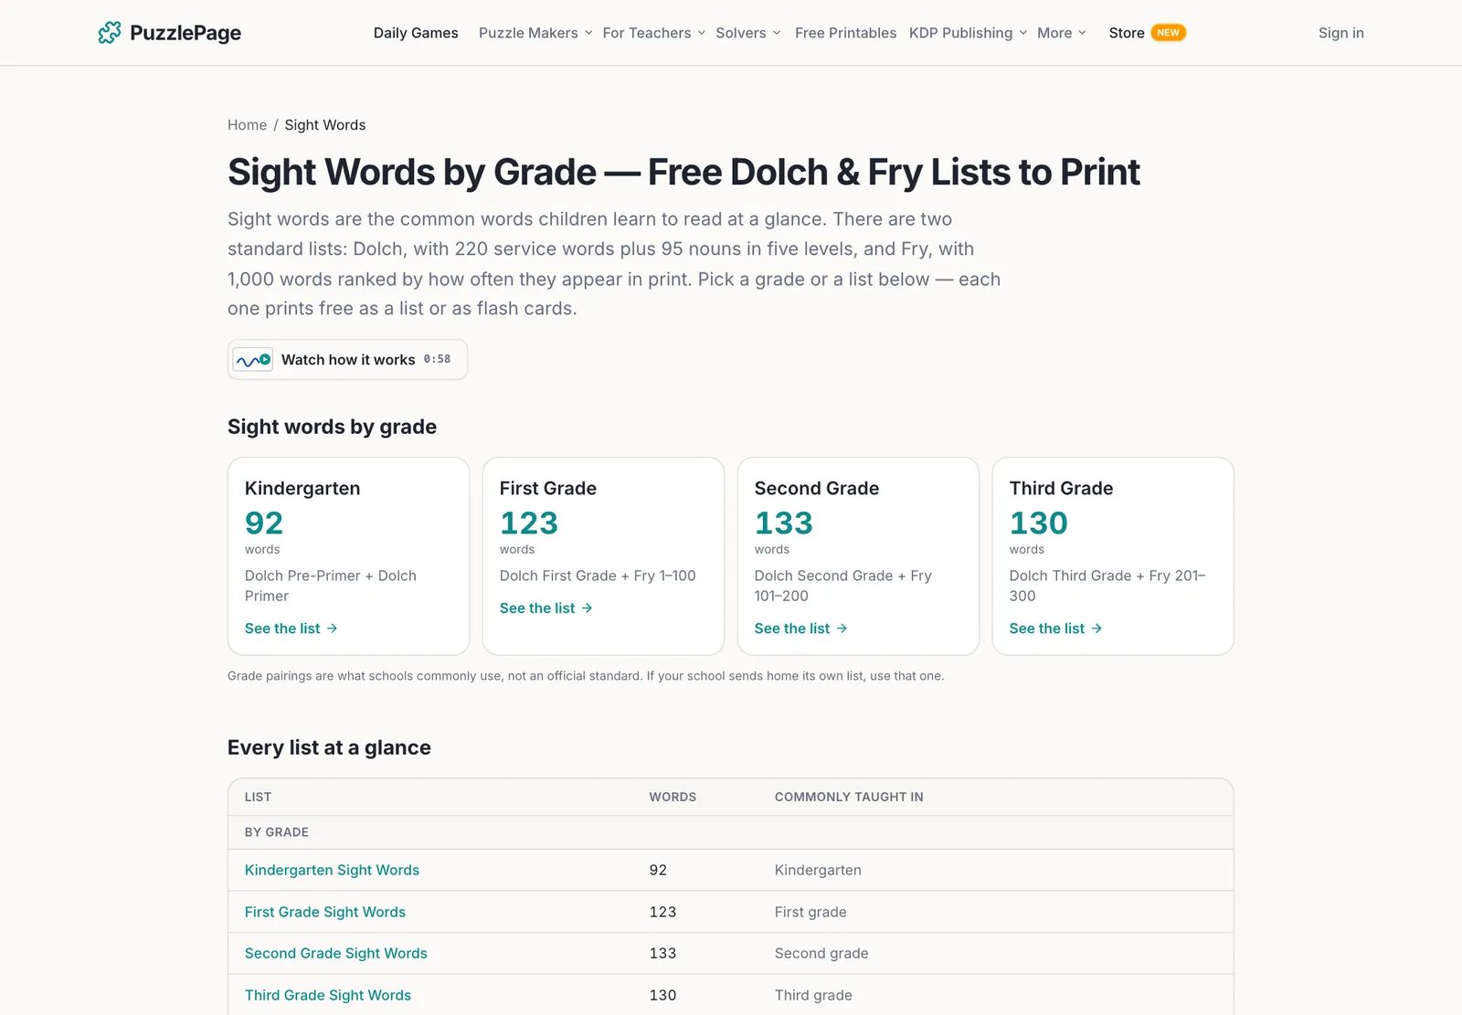The width and height of the screenshot is (1462, 1015).
Task: Click the Second Grade card heading
Action: pyautogui.click(x=817, y=489)
